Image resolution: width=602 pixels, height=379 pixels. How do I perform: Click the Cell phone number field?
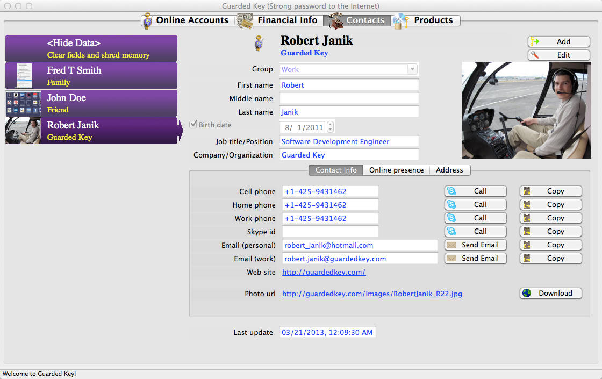(330, 191)
